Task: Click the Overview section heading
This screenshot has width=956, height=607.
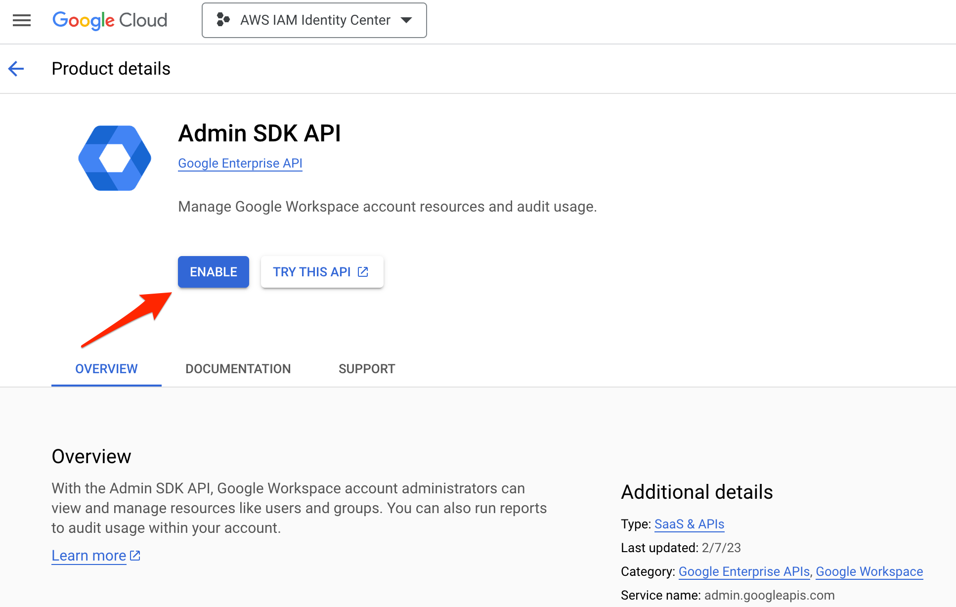Action: [x=91, y=456]
